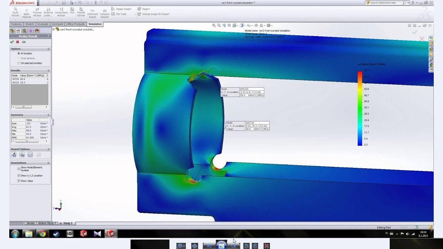Open External Loads tool
This screenshot has width=443, height=249.
[48, 12]
